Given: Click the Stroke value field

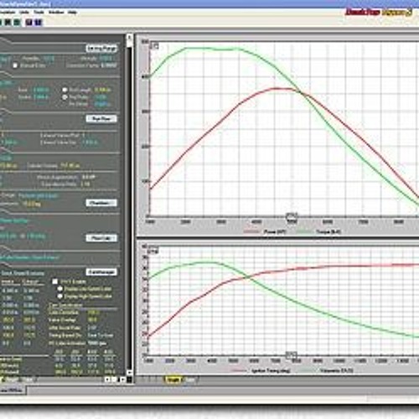Looking at the screenshot, I should point(41,97).
